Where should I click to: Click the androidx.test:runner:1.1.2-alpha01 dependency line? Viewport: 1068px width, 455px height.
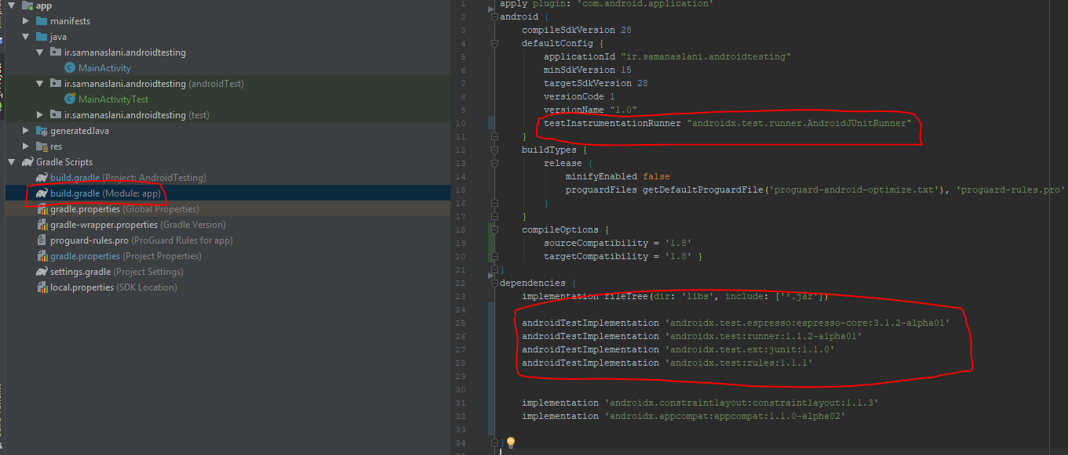pyautogui.click(x=692, y=336)
